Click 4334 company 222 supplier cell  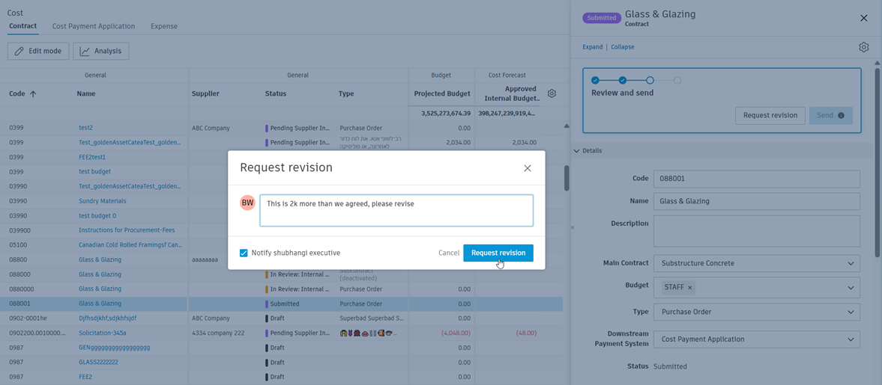[x=218, y=333]
